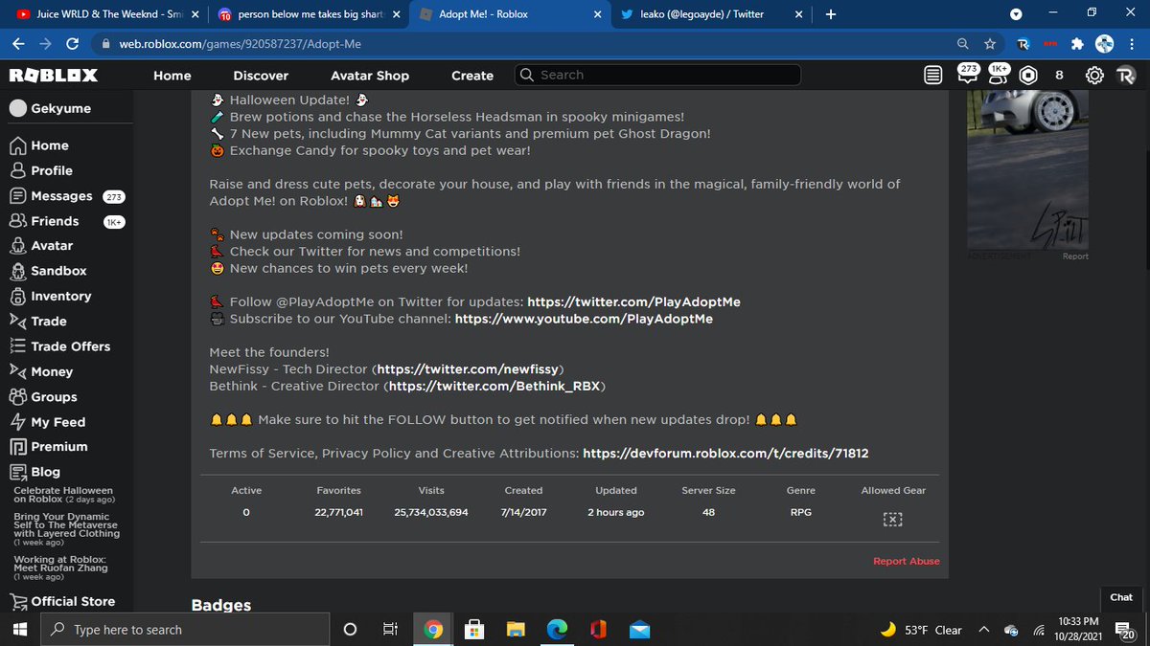Go back to previous page
Viewport: 1150px width, 646px height.
(x=18, y=44)
